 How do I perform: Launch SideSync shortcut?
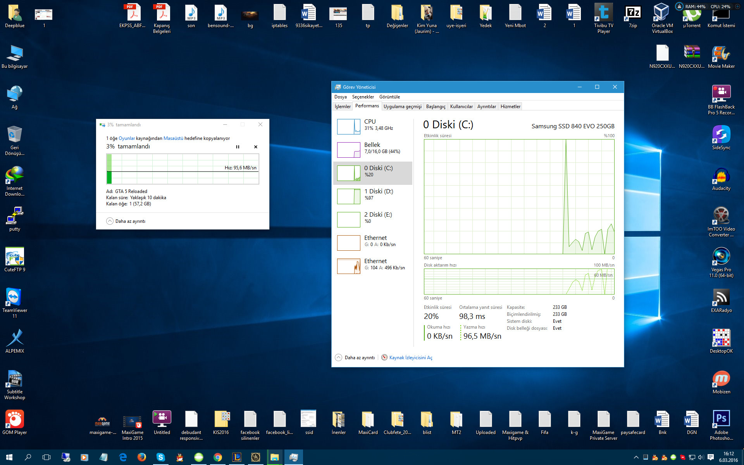point(721,138)
